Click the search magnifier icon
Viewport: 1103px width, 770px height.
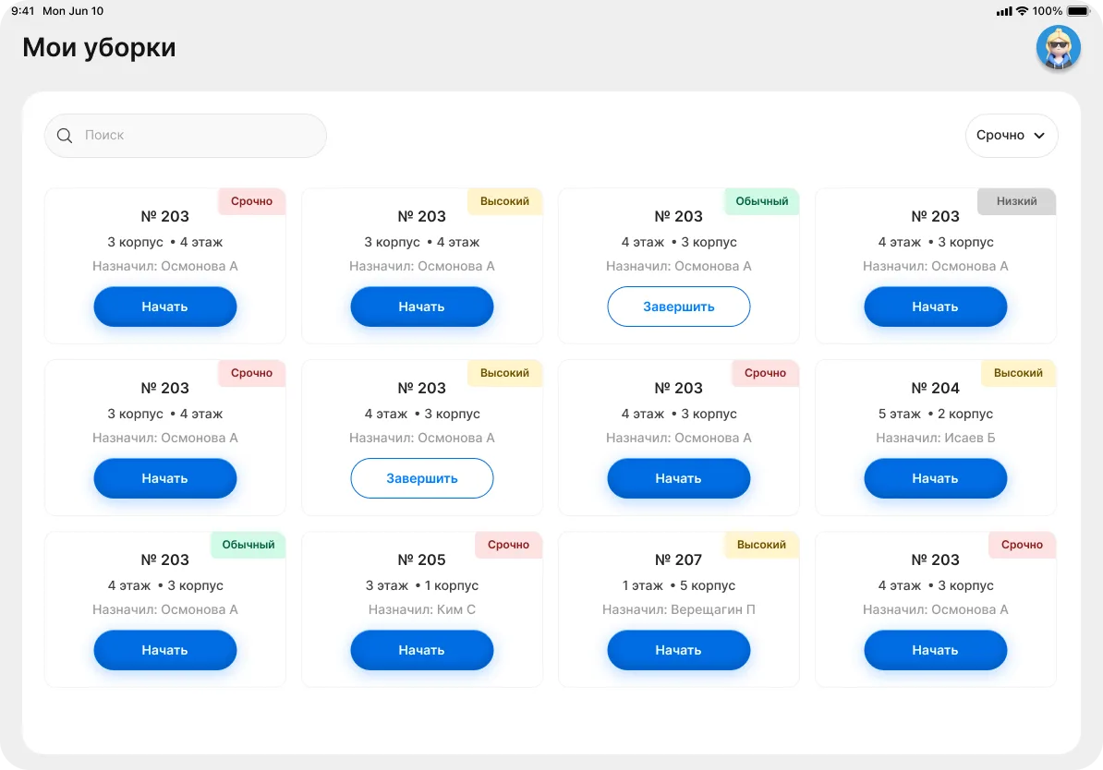65,136
